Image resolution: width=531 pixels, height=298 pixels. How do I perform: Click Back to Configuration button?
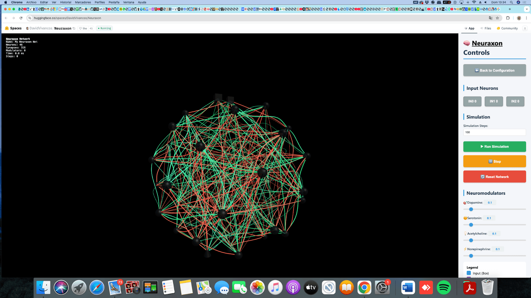(x=494, y=70)
